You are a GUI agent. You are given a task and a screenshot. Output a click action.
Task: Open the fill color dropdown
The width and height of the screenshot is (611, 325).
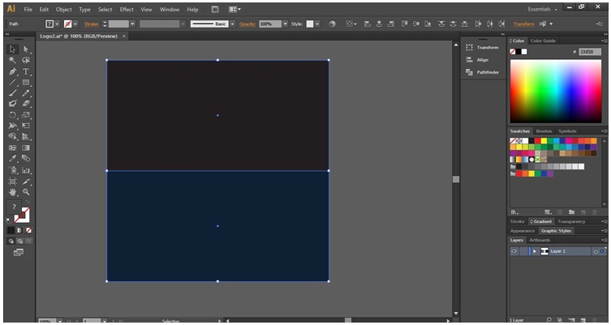58,24
